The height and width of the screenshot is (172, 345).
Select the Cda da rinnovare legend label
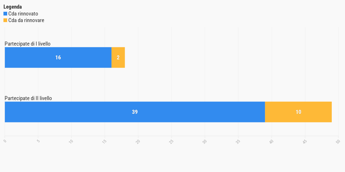coord(26,20)
